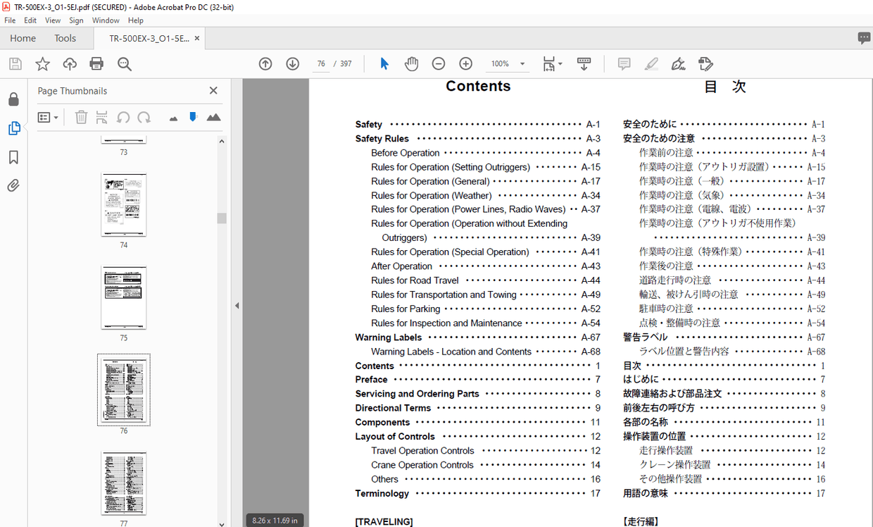Click the Highlight text tool icon

[x=651, y=63]
